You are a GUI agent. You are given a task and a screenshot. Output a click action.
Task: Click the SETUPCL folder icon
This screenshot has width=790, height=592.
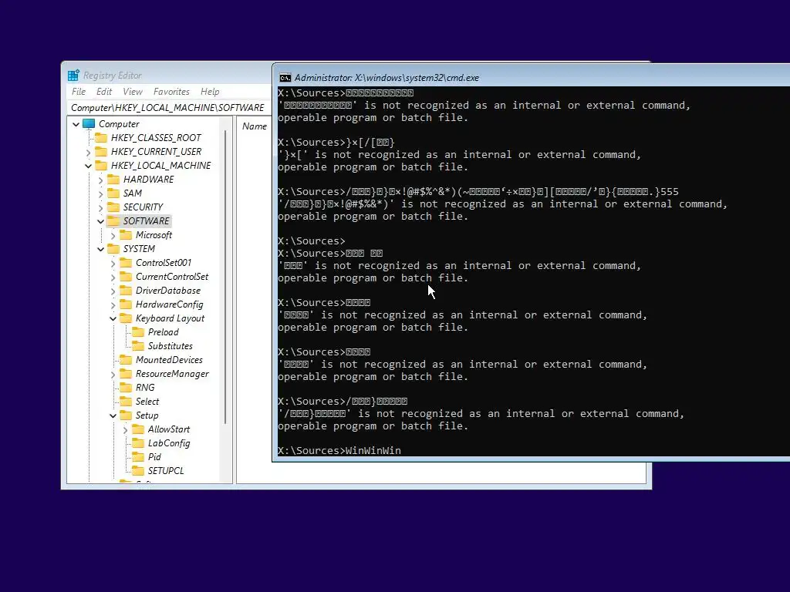138,471
